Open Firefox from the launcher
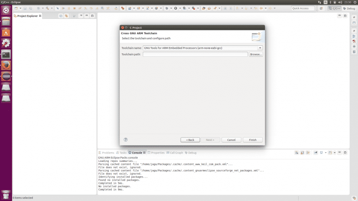The width and height of the screenshot is (358, 201). point(6,66)
